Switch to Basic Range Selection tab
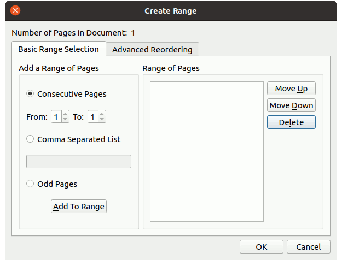This screenshot has width=342, height=265. click(59, 49)
